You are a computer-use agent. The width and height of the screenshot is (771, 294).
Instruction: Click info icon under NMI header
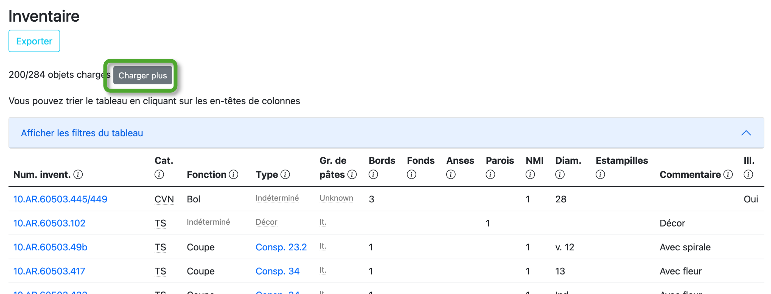(530, 174)
